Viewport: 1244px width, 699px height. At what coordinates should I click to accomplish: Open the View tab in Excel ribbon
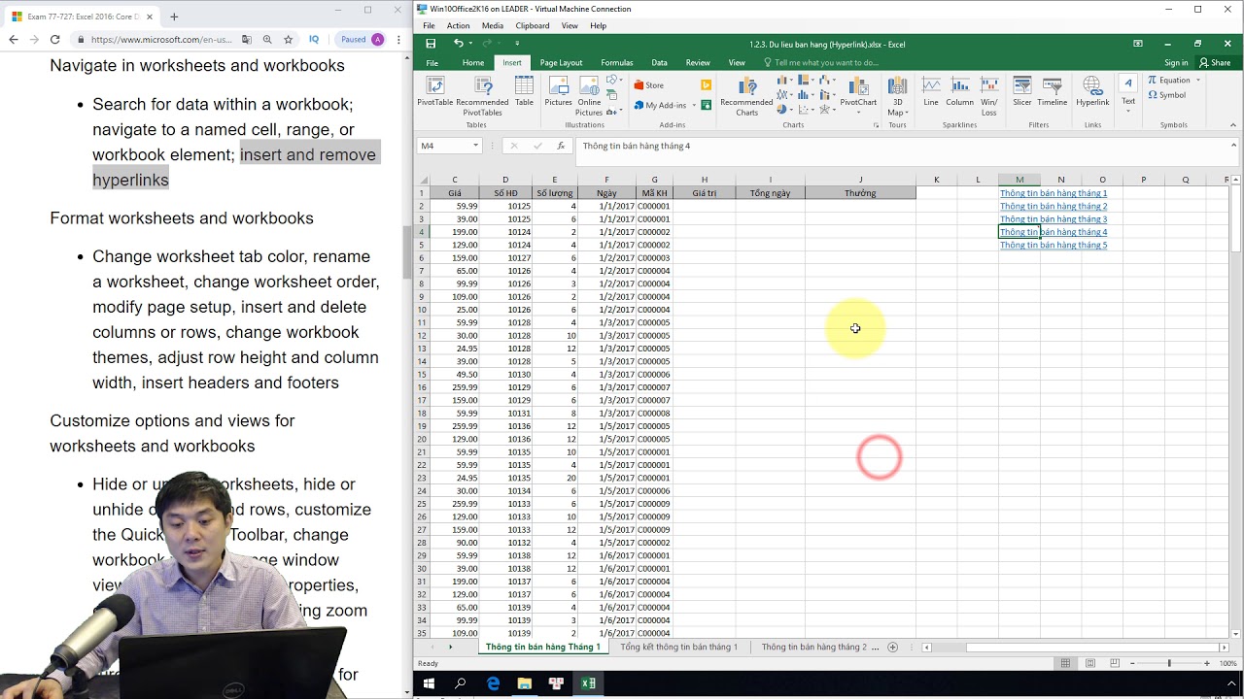coord(737,62)
